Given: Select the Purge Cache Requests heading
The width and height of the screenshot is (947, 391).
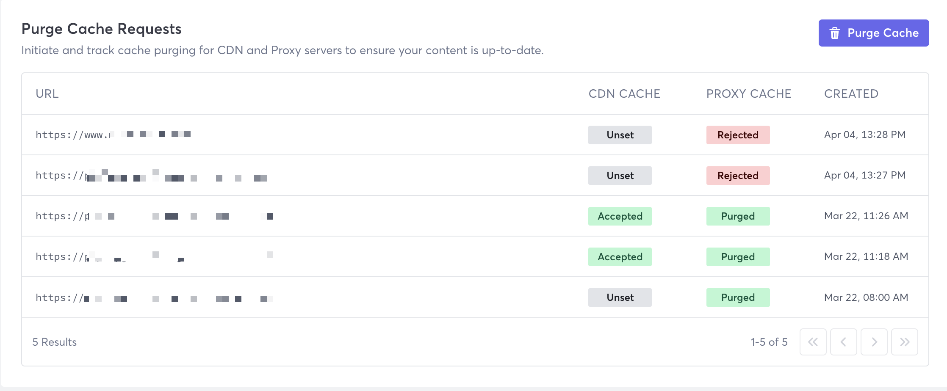Looking at the screenshot, I should [x=101, y=28].
